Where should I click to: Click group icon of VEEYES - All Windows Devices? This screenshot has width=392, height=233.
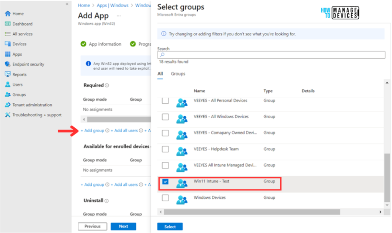coord(182,119)
